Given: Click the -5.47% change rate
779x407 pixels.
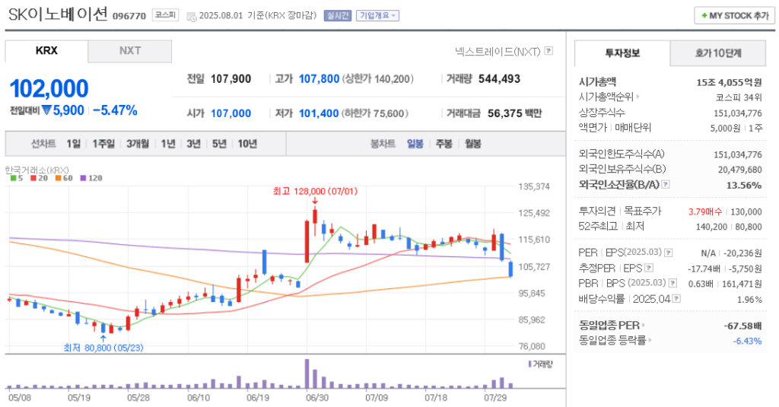Looking at the screenshot, I should (115, 110).
